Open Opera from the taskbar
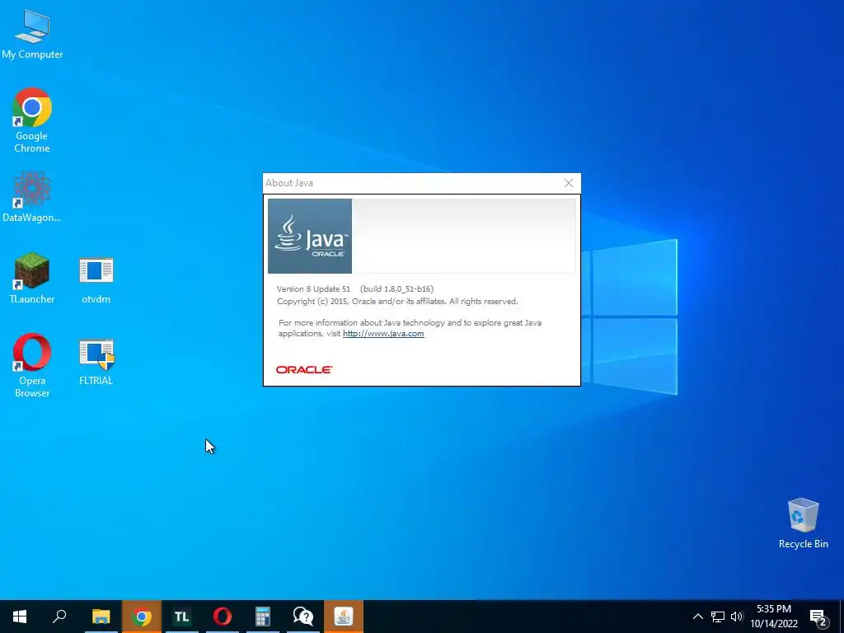Screen dimensions: 844x633 click(223, 617)
